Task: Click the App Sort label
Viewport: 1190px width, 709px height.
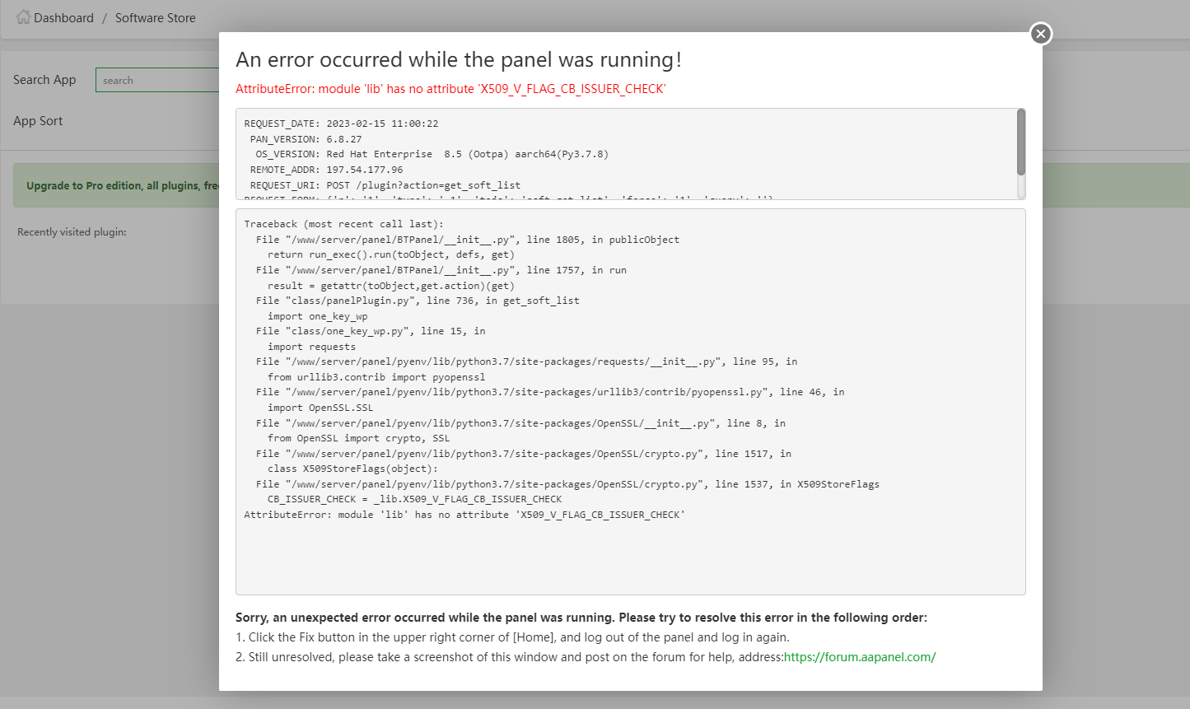Action: click(x=38, y=121)
